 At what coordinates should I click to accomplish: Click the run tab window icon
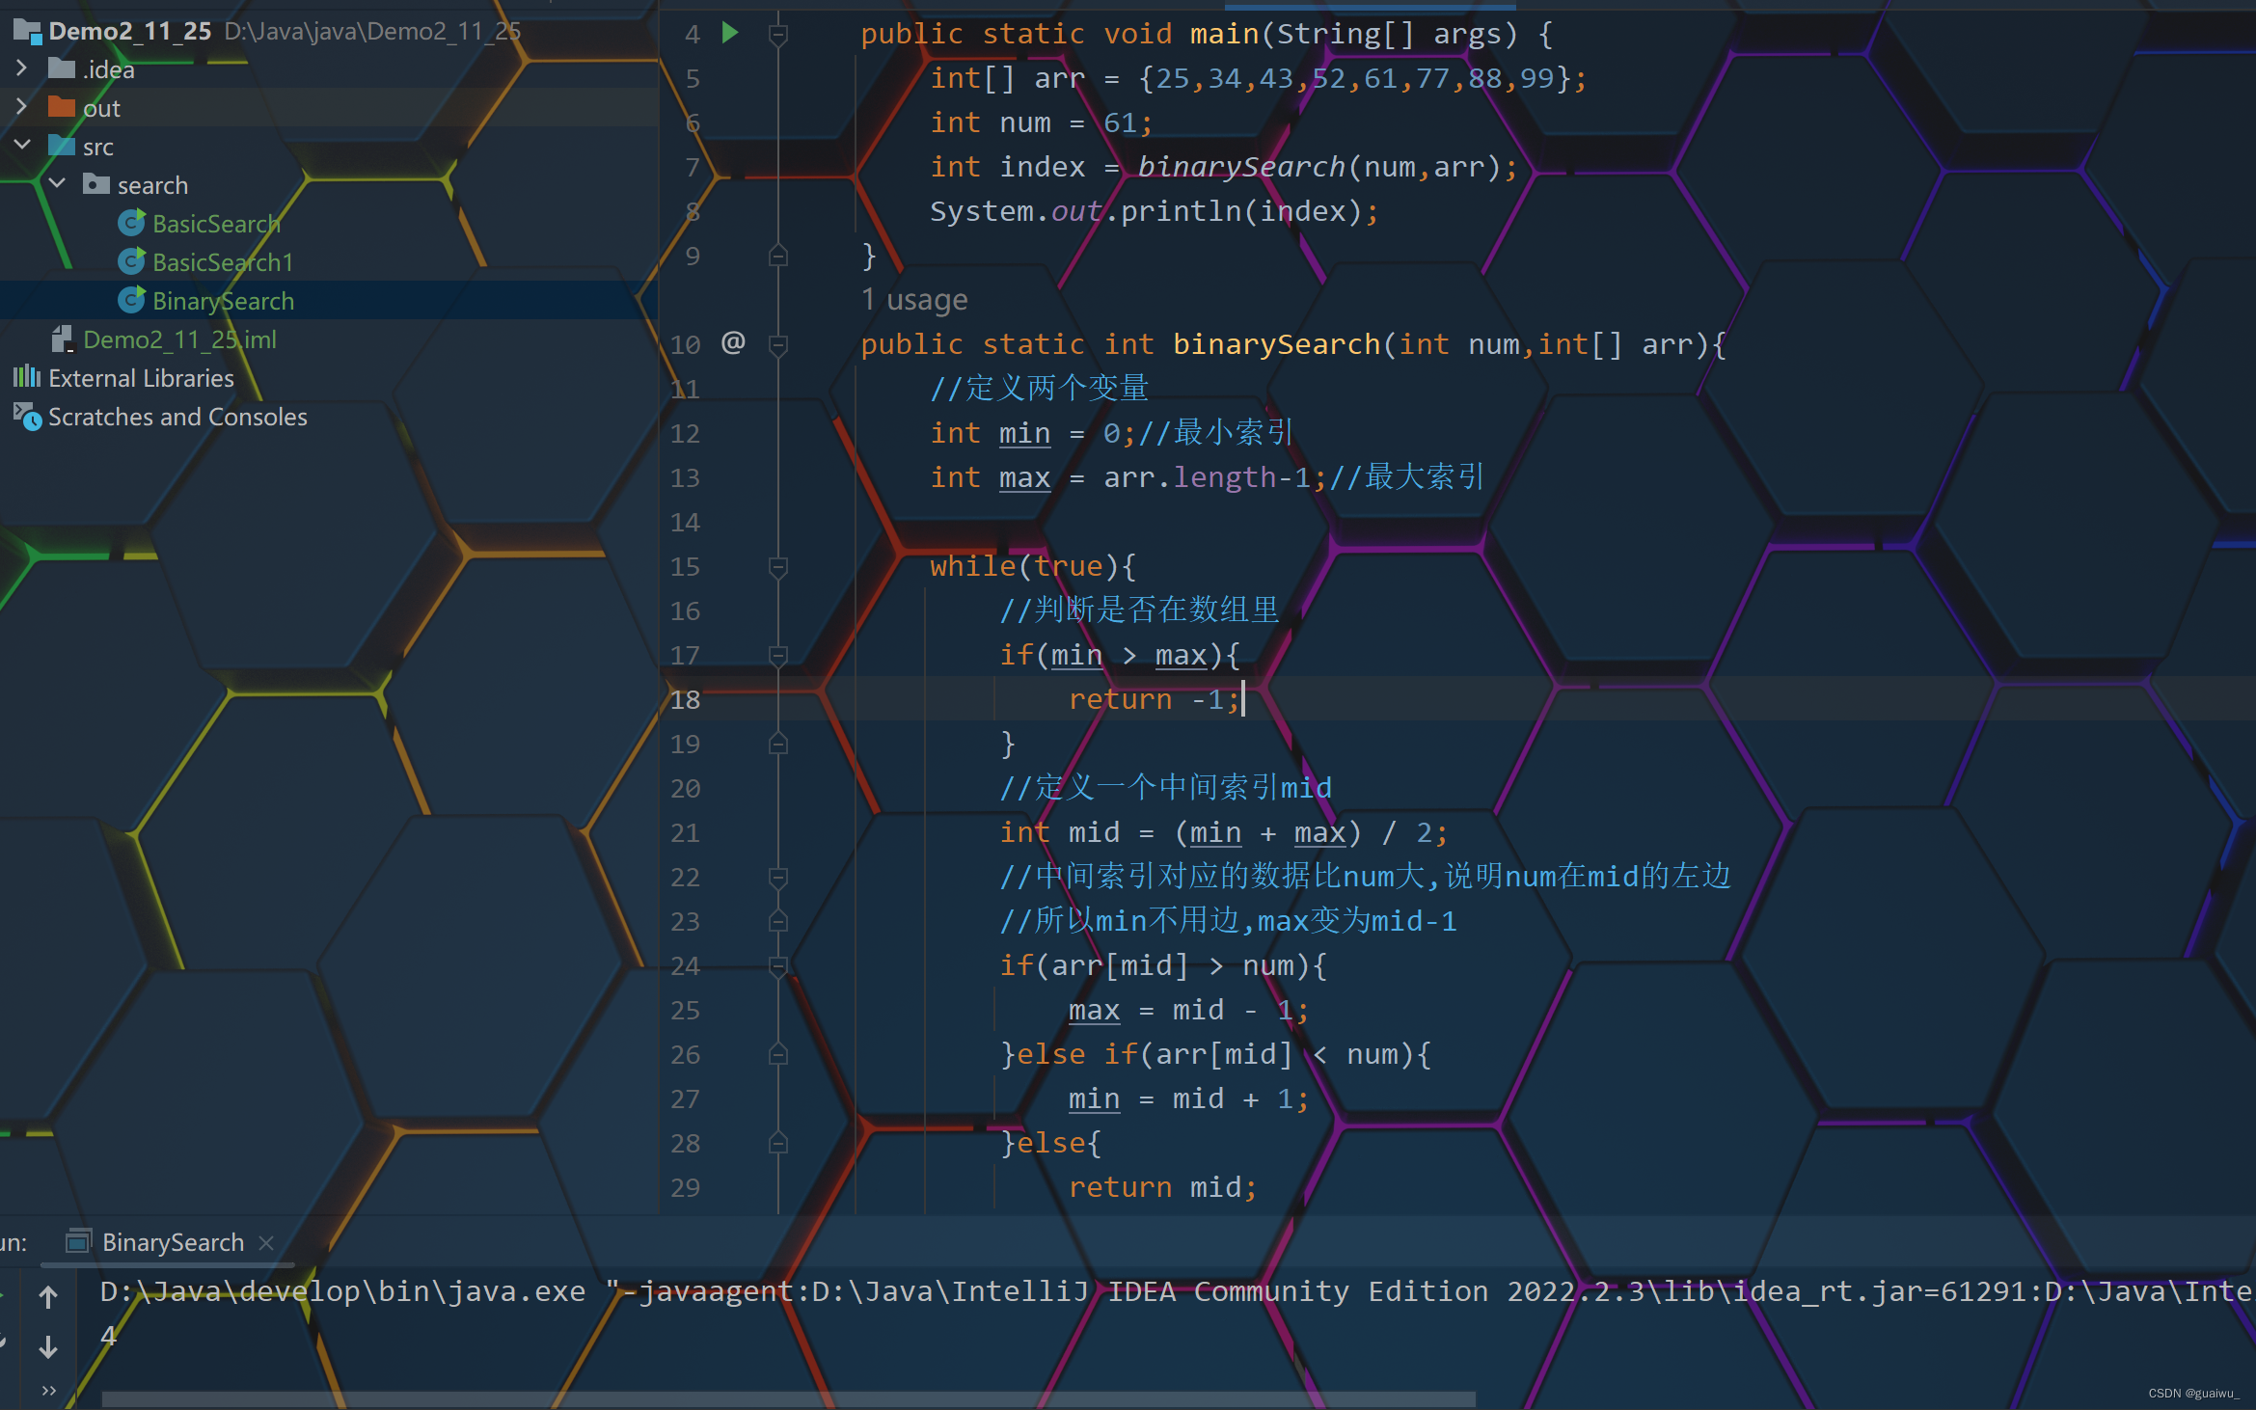[78, 1241]
